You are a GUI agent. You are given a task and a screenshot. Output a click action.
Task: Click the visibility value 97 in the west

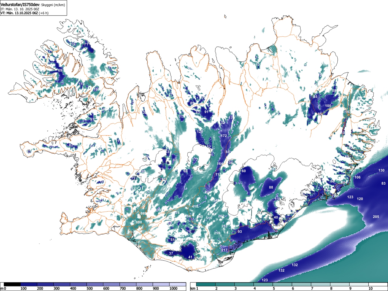(92, 119)
